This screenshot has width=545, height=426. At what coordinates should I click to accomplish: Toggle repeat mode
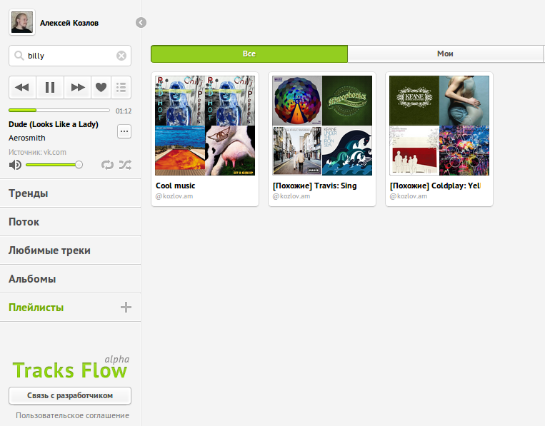(107, 165)
